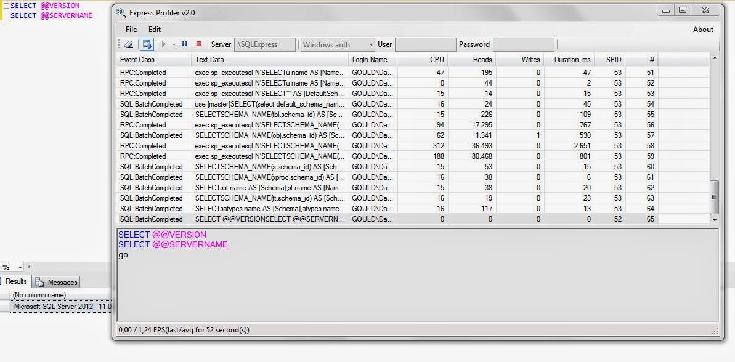Click the spreadsheet icon on the Messages tab
Image resolution: width=735 pixels, height=362 pixels.
[39, 282]
